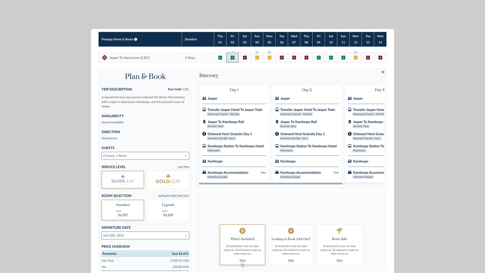Click Day 1 Jasper To Kamloops Rail train icon
This screenshot has width=485, height=273.
(x=204, y=122)
